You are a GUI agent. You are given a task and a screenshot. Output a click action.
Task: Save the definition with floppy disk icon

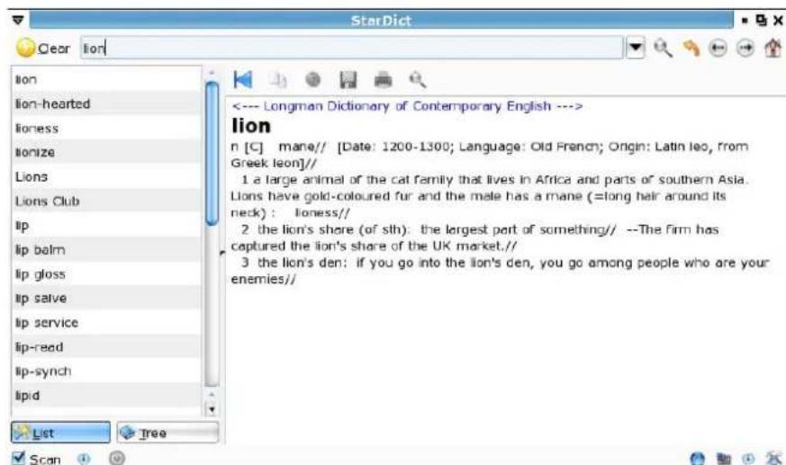348,80
